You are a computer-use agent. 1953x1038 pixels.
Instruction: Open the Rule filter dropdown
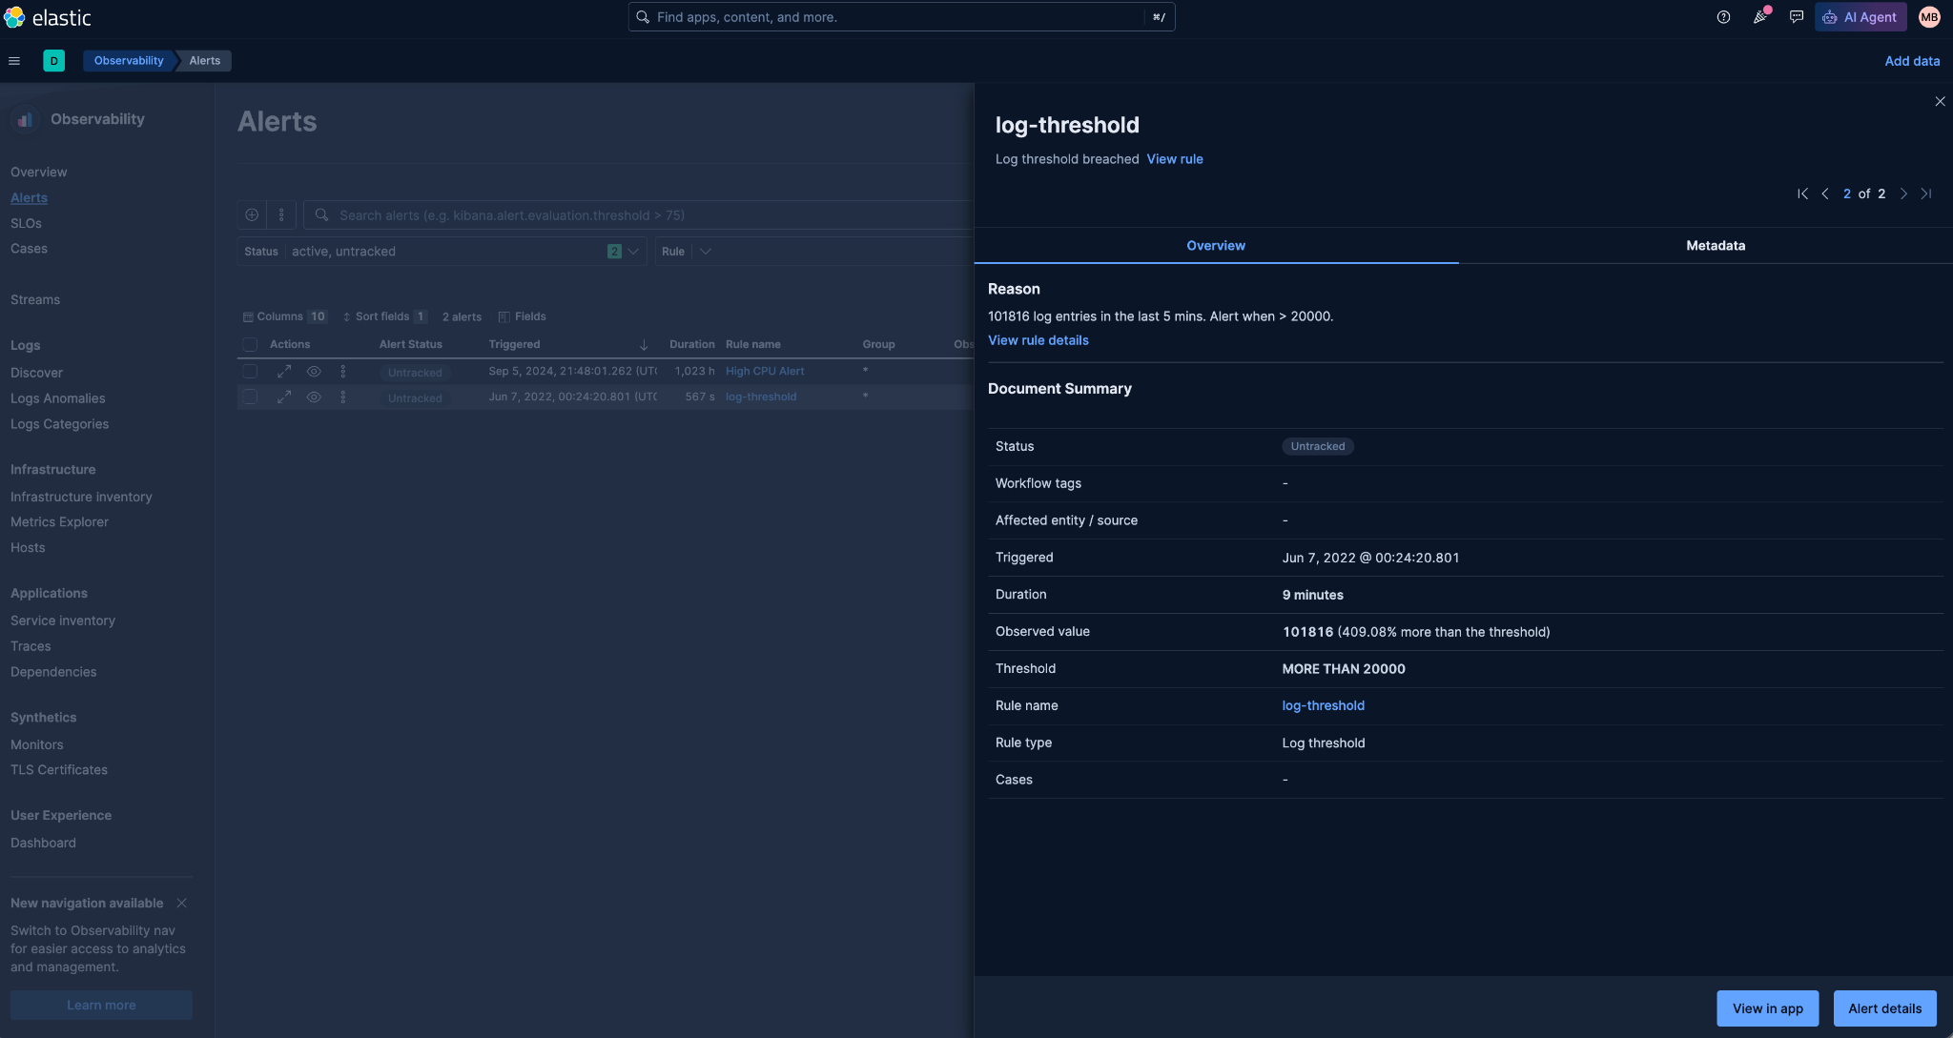click(686, 252)
